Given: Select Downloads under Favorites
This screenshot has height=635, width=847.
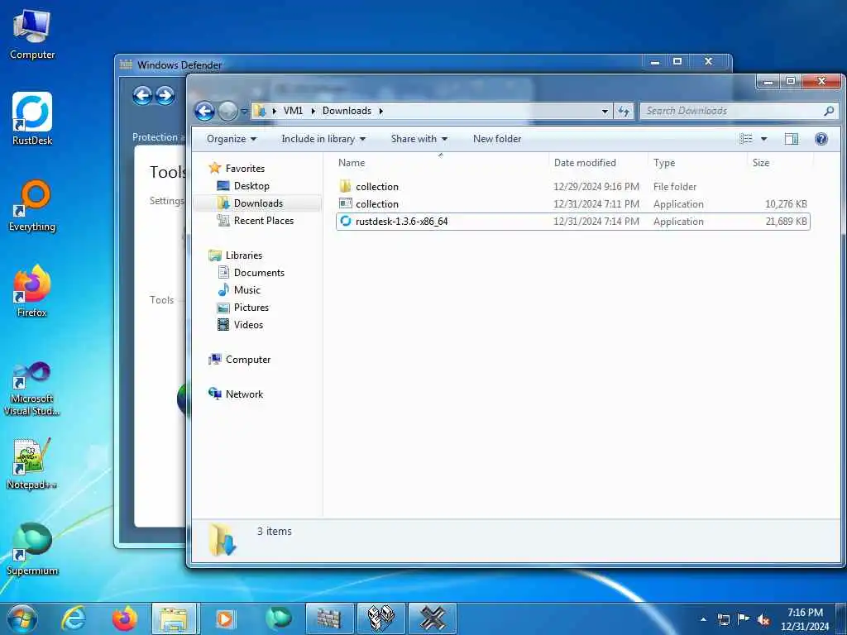Looking at the screenshot, I should (257, 203).
